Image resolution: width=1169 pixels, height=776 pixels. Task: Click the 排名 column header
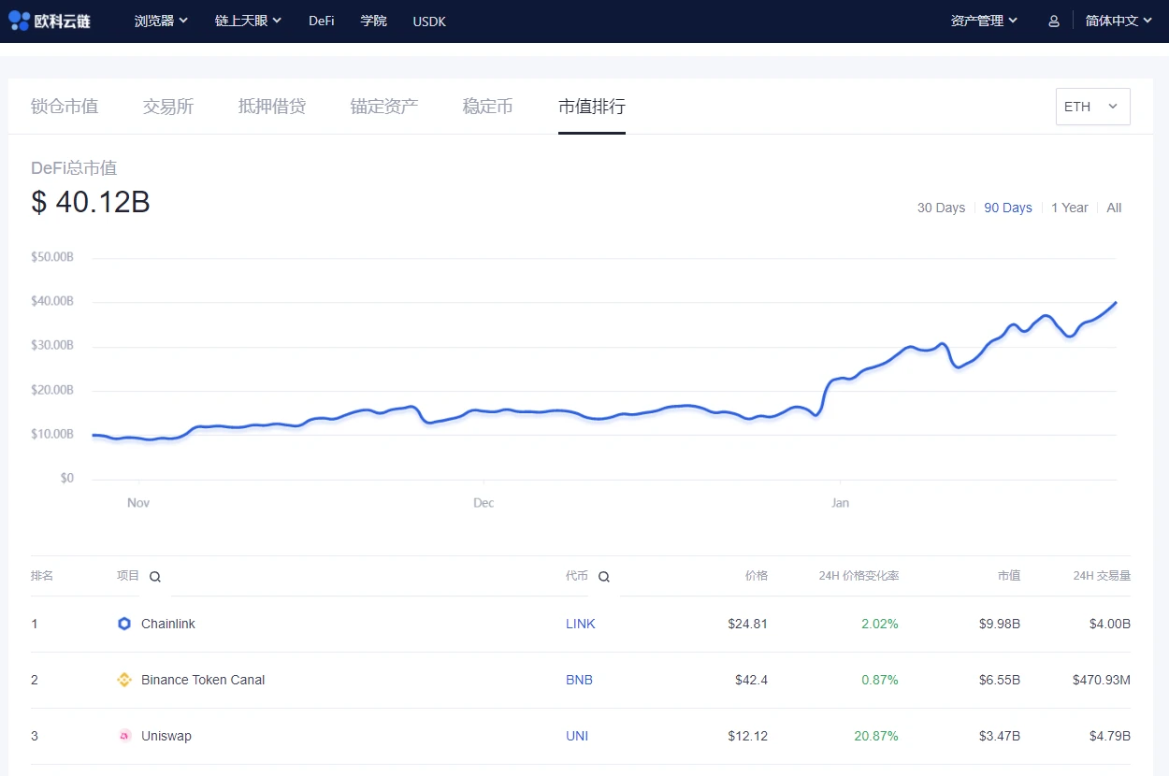(42, 576)
